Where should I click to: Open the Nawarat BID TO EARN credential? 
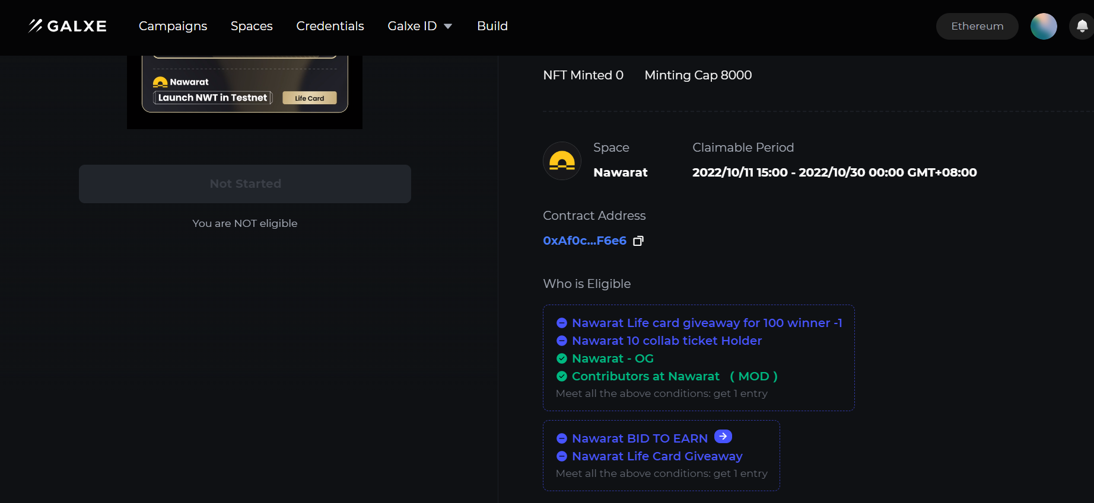pyautogui.click(x=640, y=438)
